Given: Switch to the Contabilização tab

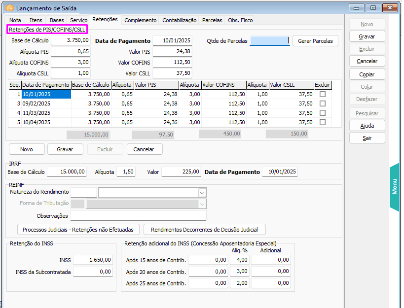Looking at the screenshot, I should 179,20.
